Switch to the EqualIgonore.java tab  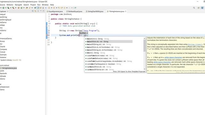point(55,11)
